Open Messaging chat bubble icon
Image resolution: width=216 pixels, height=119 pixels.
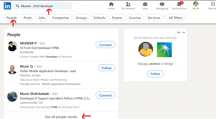pos(162,4)
